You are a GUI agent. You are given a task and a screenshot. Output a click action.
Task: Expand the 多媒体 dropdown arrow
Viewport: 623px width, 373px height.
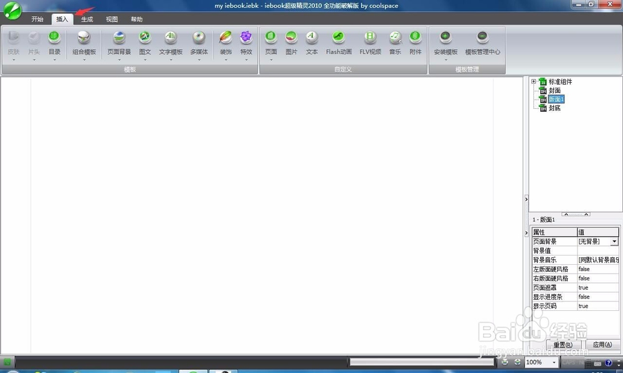click(199, 60)
